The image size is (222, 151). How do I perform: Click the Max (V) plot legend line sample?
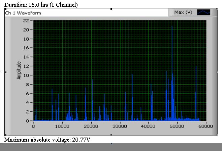pyautogui.click(x=203, y=12)
